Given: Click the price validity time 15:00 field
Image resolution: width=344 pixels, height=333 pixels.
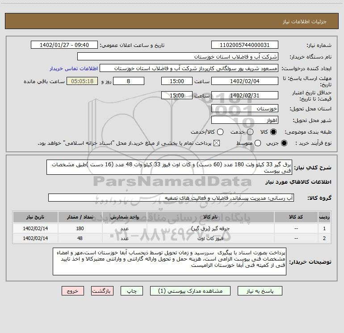Looking at the screenshot, I should pyautogui.click(x=177, y=95).
